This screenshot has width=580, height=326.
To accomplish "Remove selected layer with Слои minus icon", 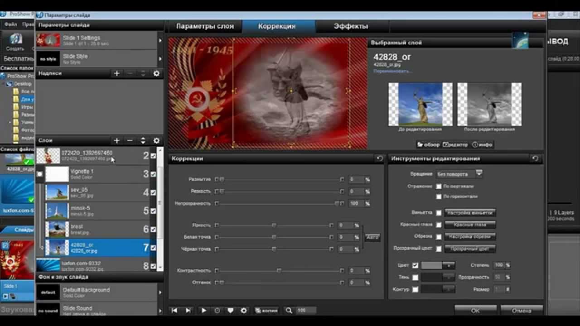I will coord(130,141).
